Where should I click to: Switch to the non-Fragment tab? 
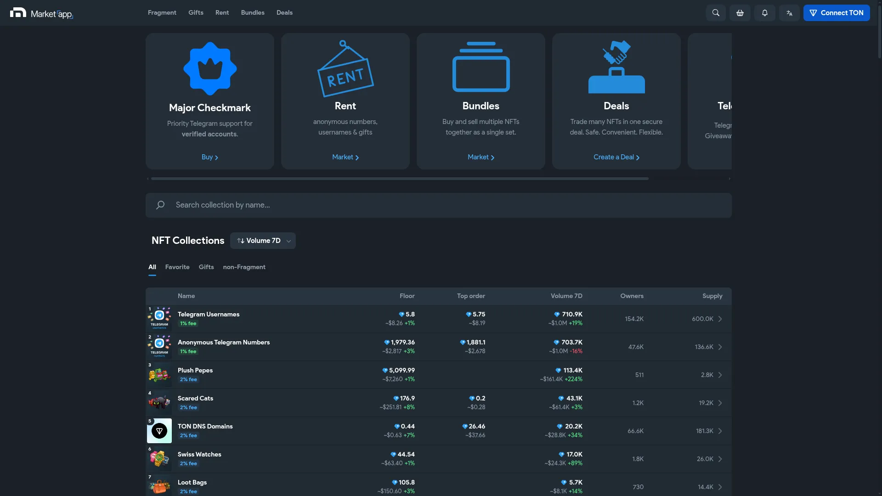[x=244, y=267]
